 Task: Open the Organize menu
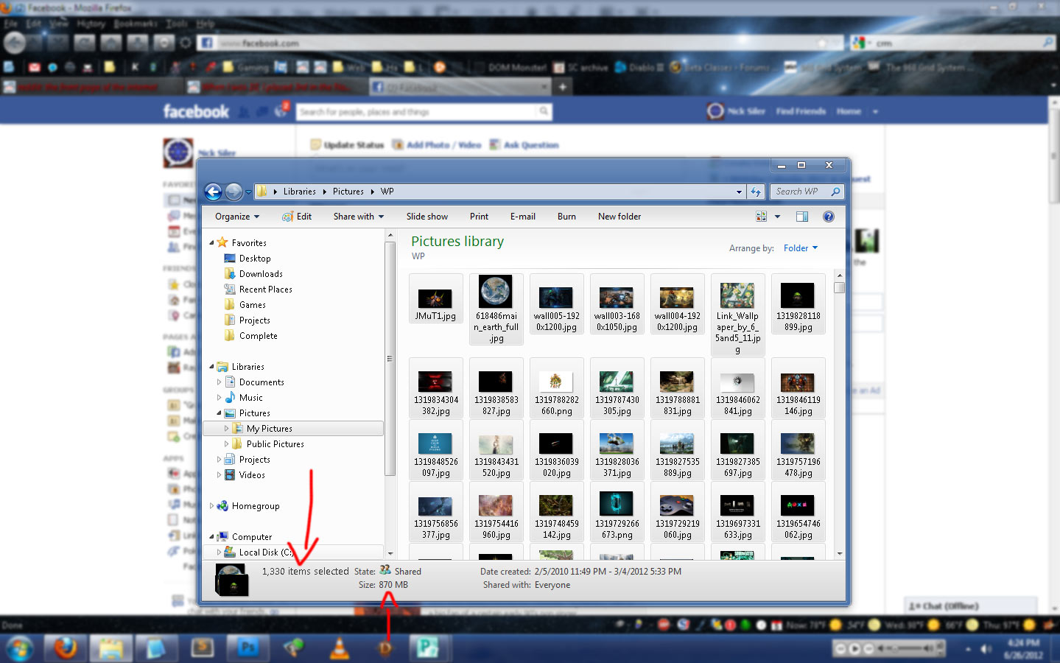237,217
